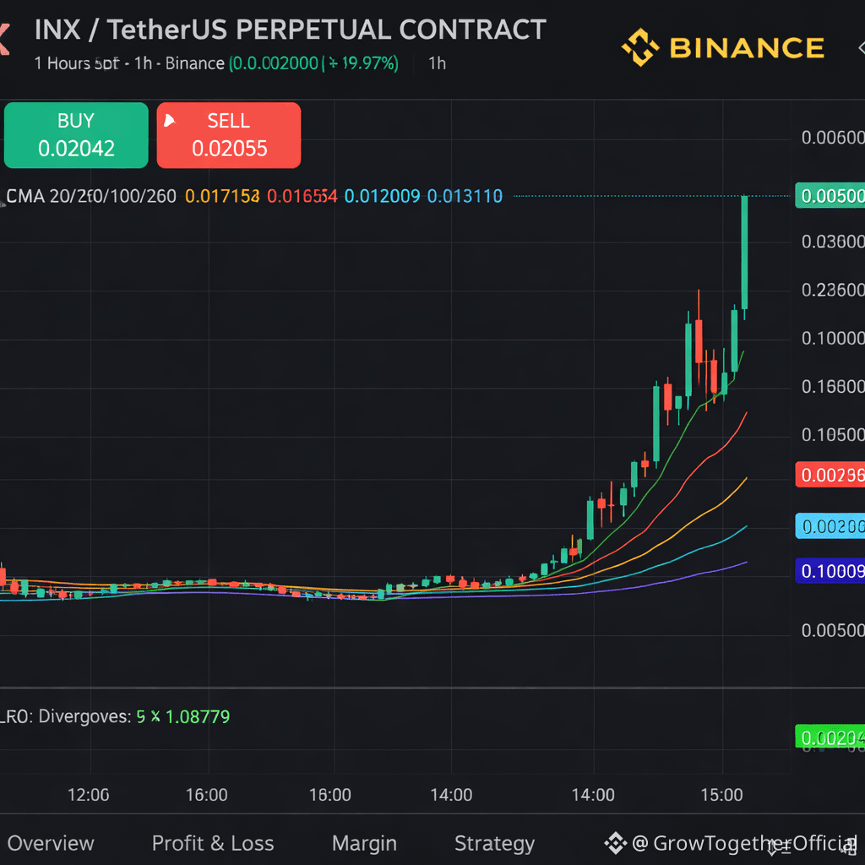Click the bright green 0.00204 indicator tag
865x865 pixels.
click(x=830, y=737)
